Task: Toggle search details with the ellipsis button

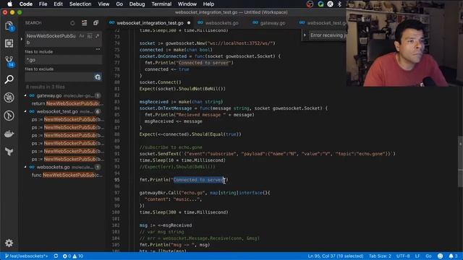Action: pyautogui.click(x=98, y=49)
